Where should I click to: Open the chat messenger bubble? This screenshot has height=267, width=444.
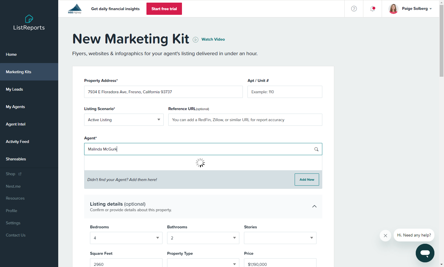click(x=425, y=253)
